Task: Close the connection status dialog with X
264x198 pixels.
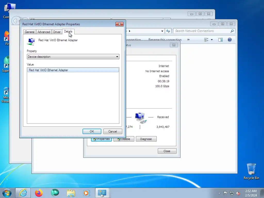Action: [174, 45]
